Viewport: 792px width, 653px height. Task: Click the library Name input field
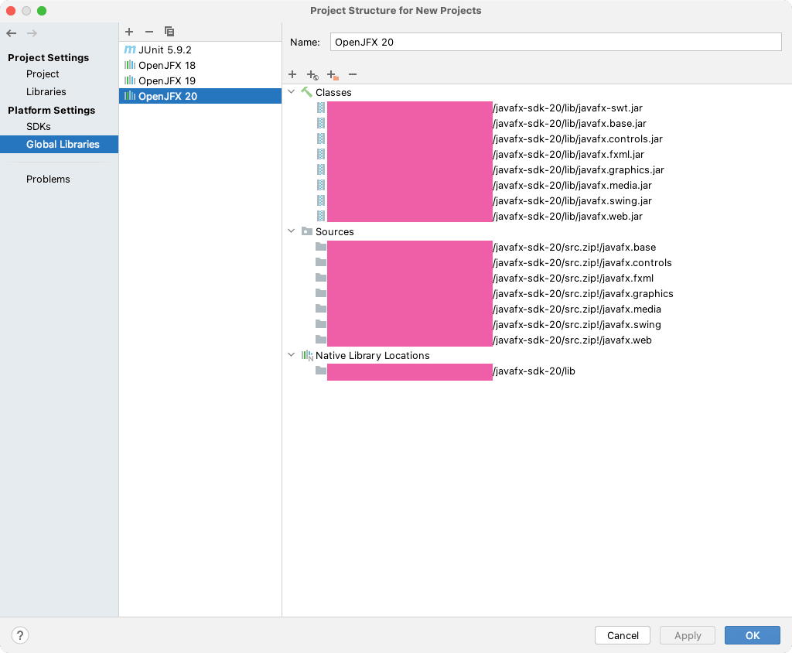[x=555, y=42]
